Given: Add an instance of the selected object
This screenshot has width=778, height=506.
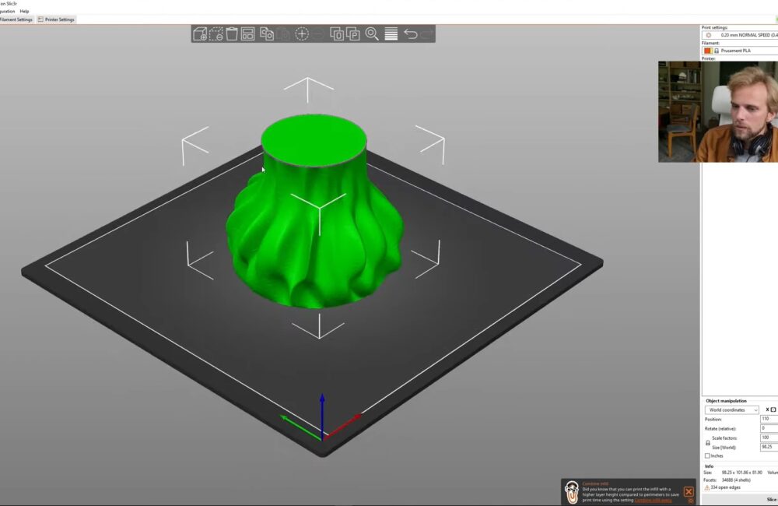Looking at the screenshot, I should tap(303, 33).
